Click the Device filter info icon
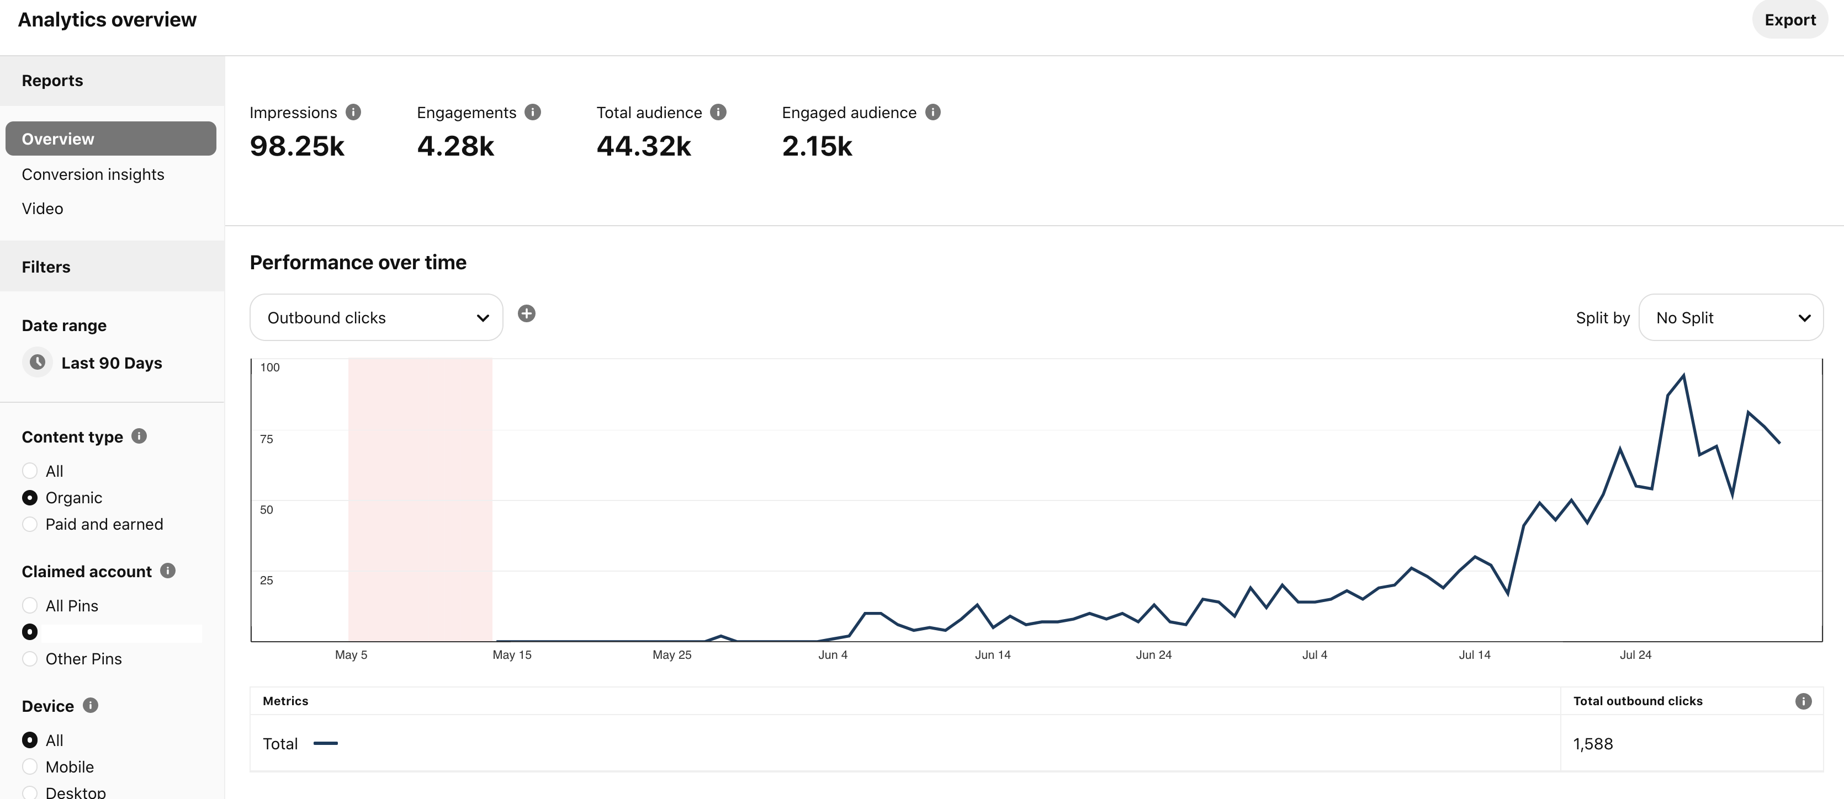 (90, 705)
